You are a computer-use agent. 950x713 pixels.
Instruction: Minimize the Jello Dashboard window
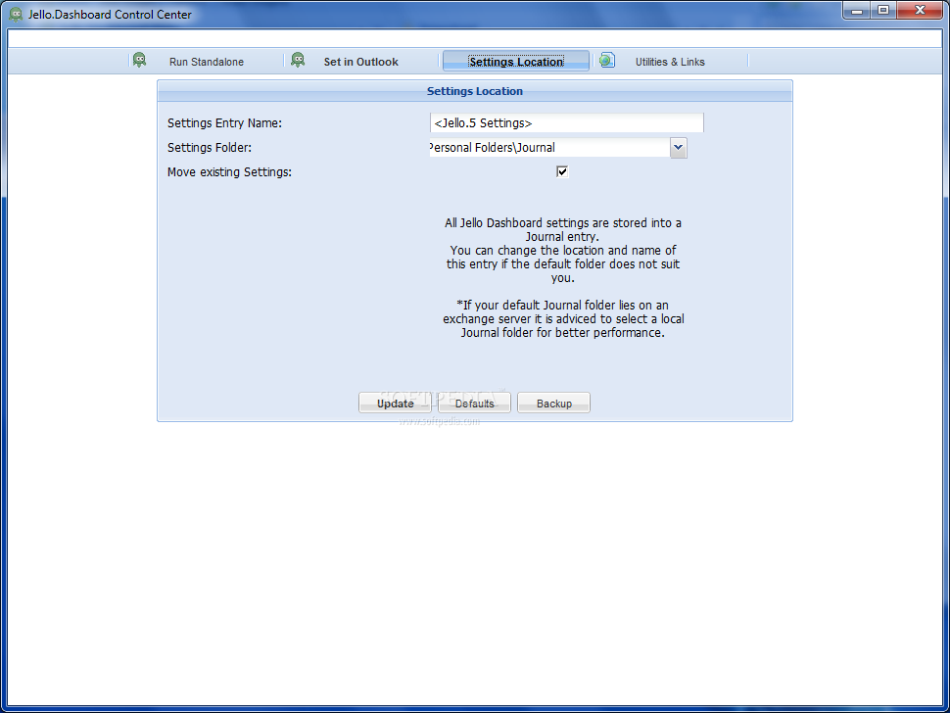(x=857, y=11)
